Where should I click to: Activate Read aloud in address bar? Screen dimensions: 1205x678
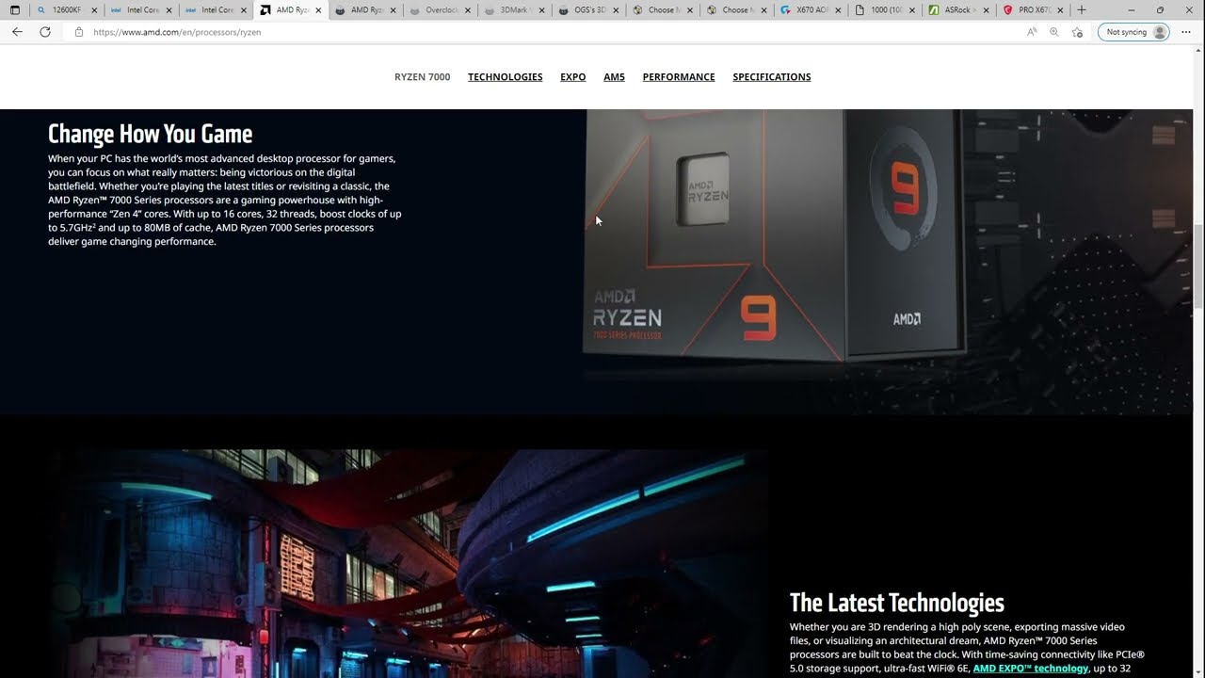(x=1032, y=32)
